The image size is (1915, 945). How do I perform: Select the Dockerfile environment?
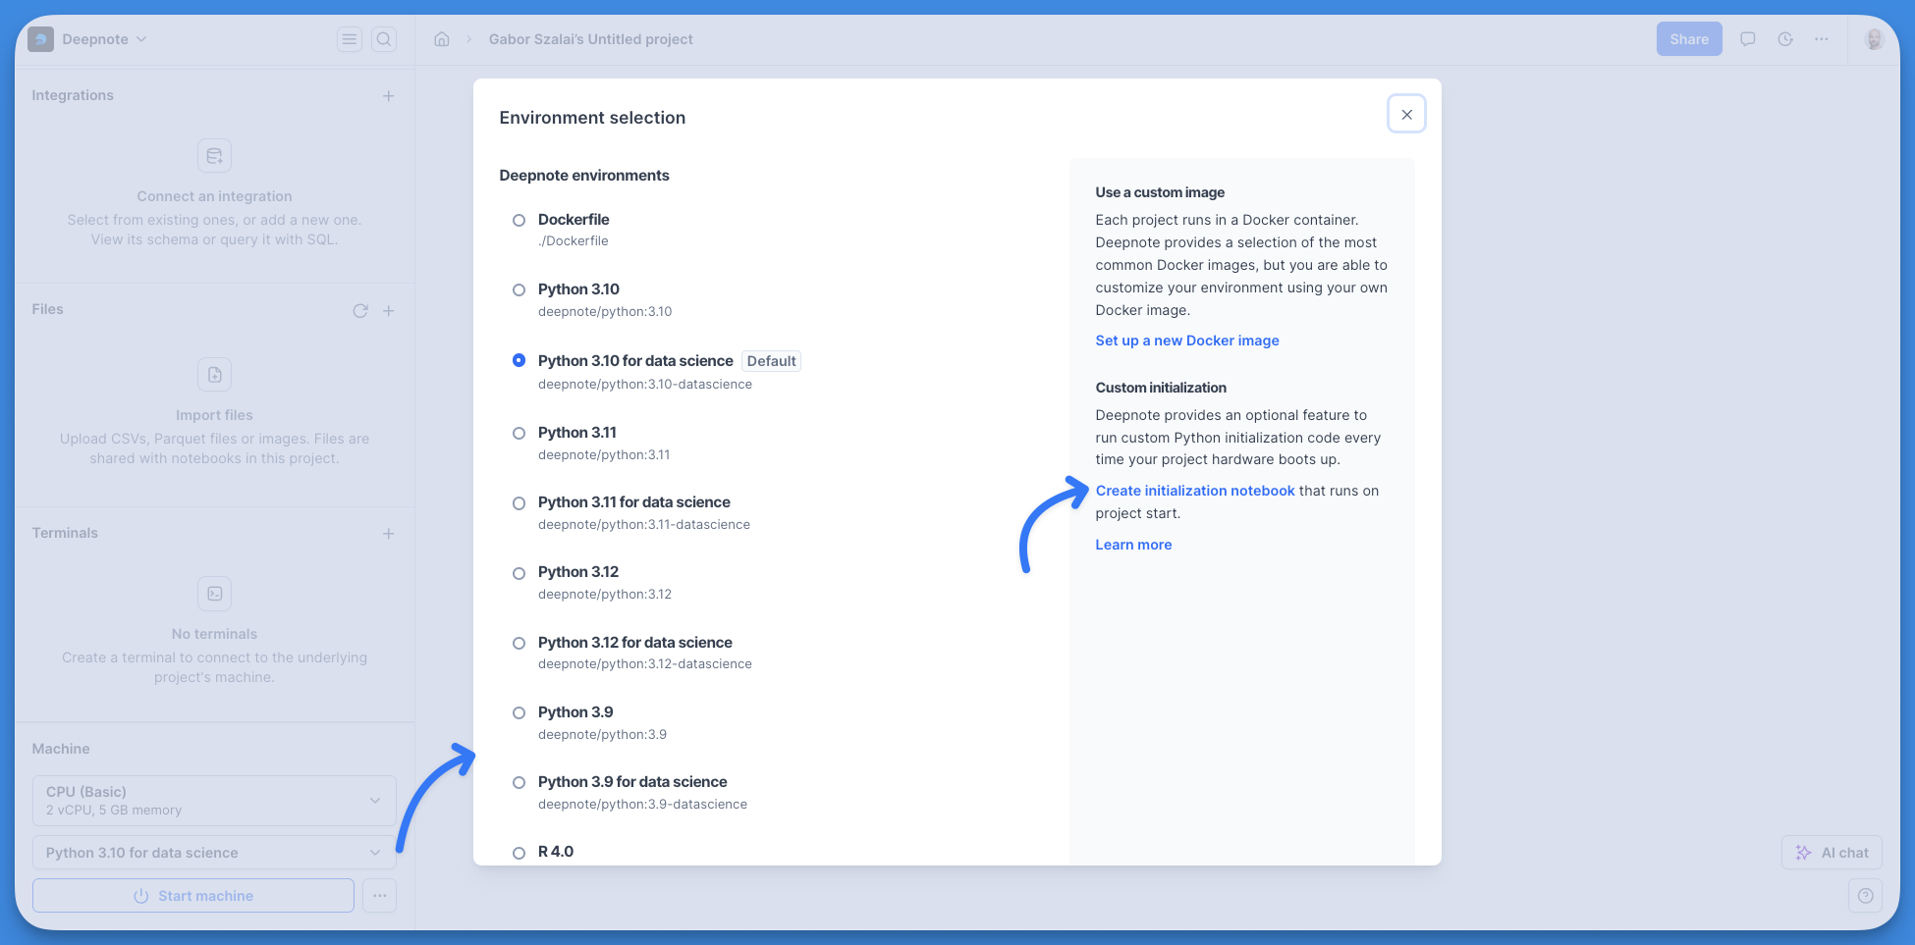point(519,221)
